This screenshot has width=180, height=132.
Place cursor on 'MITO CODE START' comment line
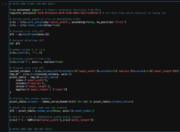[x=32, y=4]
